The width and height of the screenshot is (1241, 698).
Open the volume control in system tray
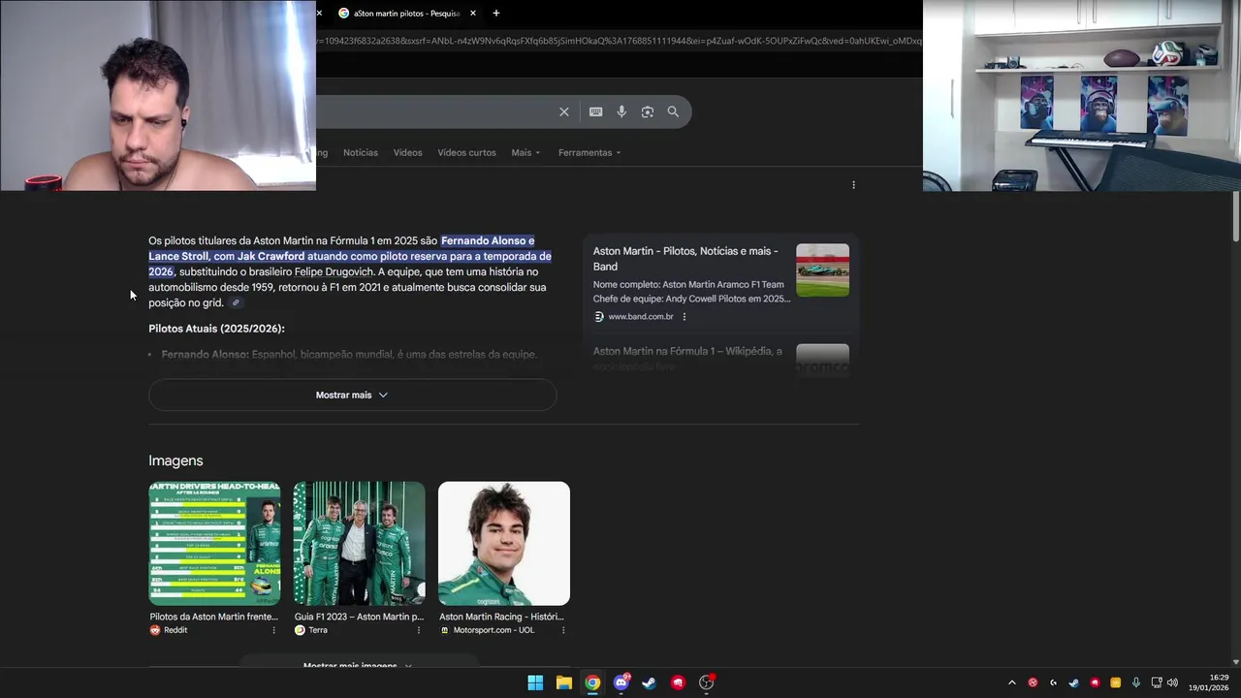(1172, 682)
